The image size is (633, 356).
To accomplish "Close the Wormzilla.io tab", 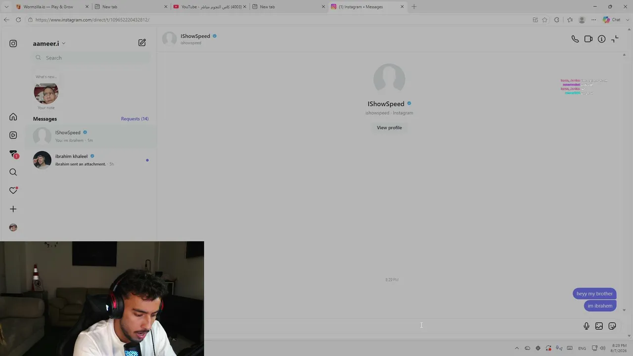I will click(x=87, y=7).
